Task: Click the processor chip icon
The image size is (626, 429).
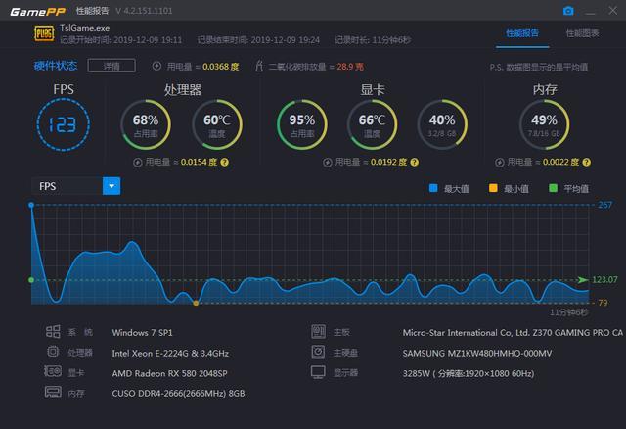Action: pos(53,352)
